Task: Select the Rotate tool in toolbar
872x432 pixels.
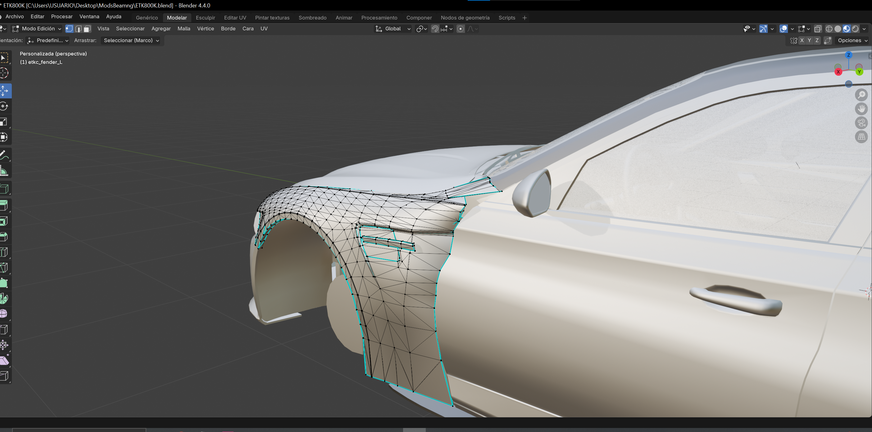Action: coord(4,106)
